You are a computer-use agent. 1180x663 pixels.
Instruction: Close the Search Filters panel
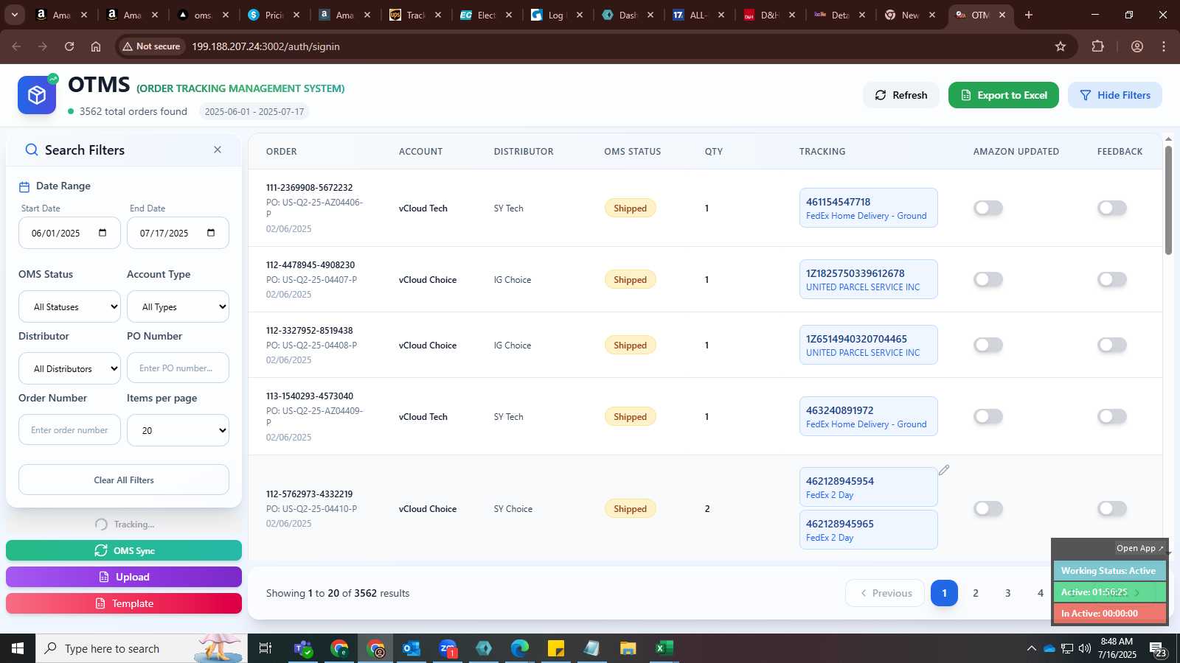tap(218, 150)
